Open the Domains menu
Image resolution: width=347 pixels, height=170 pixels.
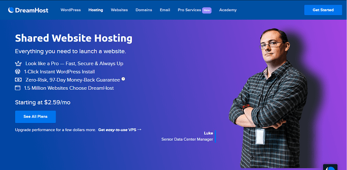[144, 10]
